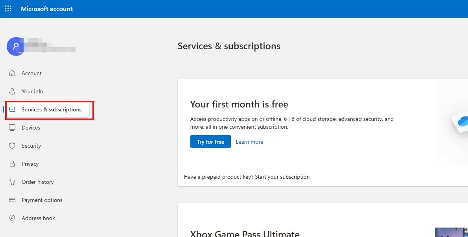Viewport: 468px width, 237px height.
Task: Click the Address book location pin icon
Action: click(x=12, y=218)
